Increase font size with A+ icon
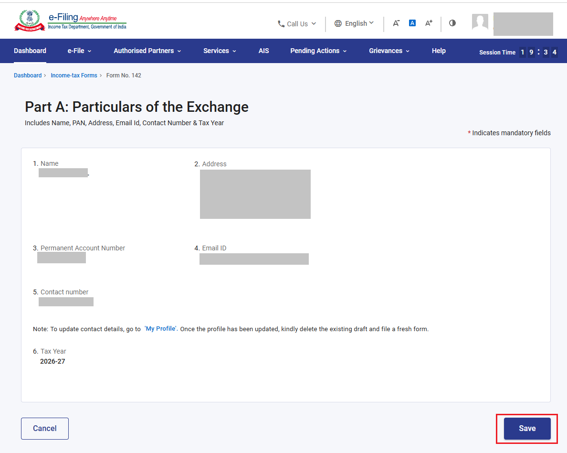567x453 pixels. click(x=429, y=23)
